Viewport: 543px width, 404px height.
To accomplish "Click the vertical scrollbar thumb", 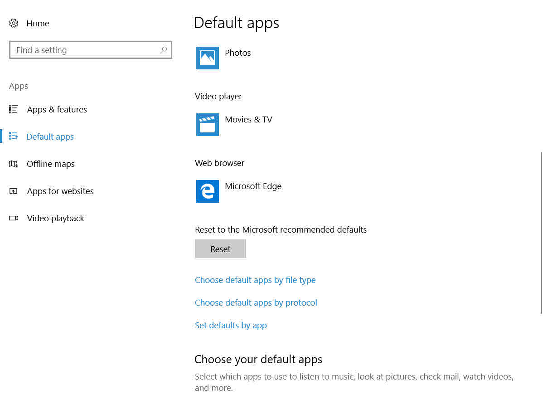I will click(x=541, y=233).
